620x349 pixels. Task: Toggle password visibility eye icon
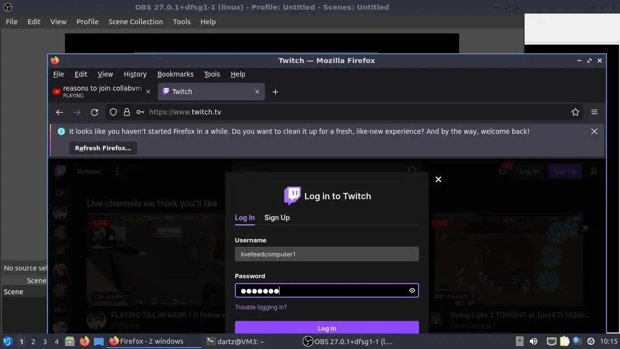[x=412, y=290]
